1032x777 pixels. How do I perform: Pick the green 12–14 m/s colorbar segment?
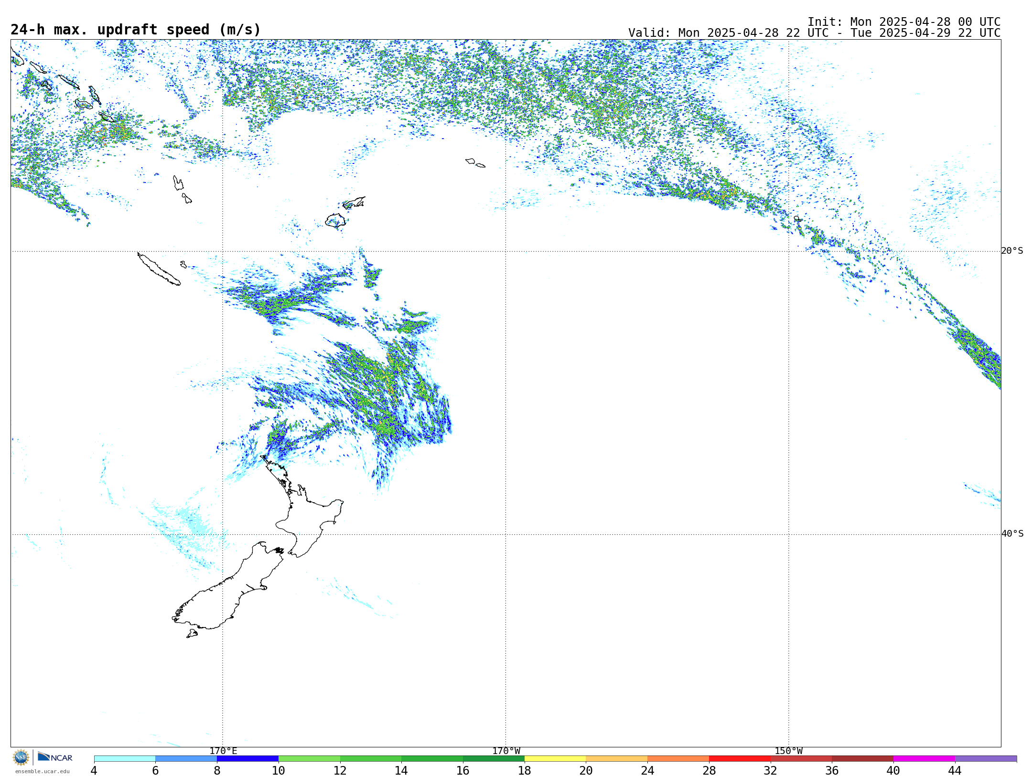pyautogui.click(x=371, y=759)
